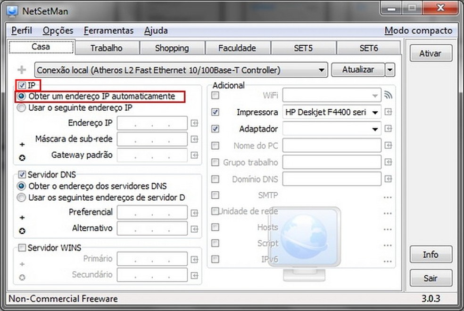The height and width of the screenshot is (311, 464).
Task: Get current value icon beside Grupo trabalho
Action: 388,162
